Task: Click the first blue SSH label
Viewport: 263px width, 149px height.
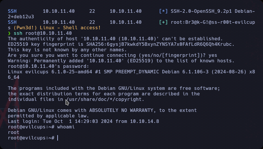Action: pos(12,11)
